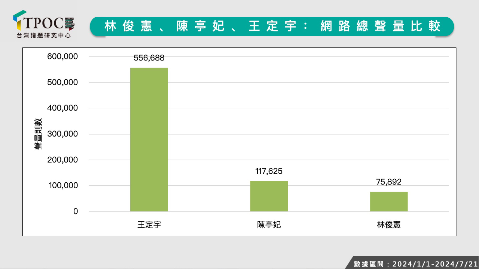Click the 300,000 y-axis tick label
The width and height of the screenshot is (479, 269).
click(x=62, y=134)
